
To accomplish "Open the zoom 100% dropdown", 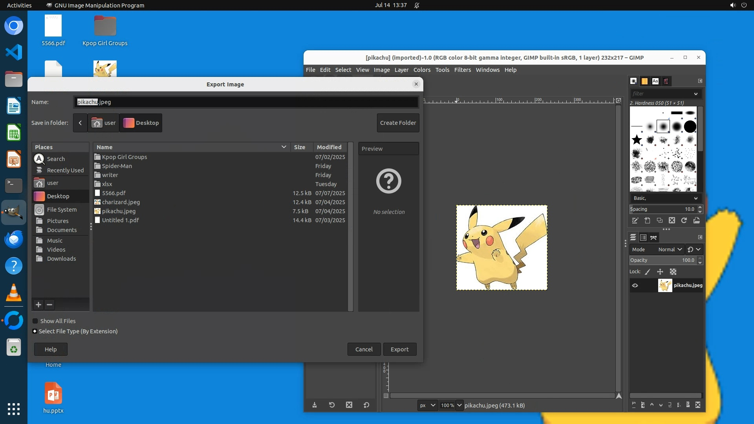I will pyautogui.click(x=459, y=405).
